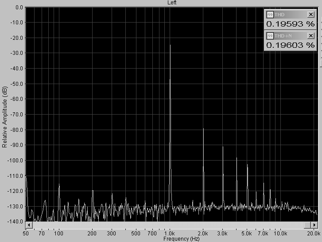
Task: Click the 20.0k frequency axis label
Action: 314,234
